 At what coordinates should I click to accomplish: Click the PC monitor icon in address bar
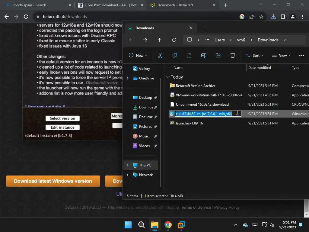190,40
